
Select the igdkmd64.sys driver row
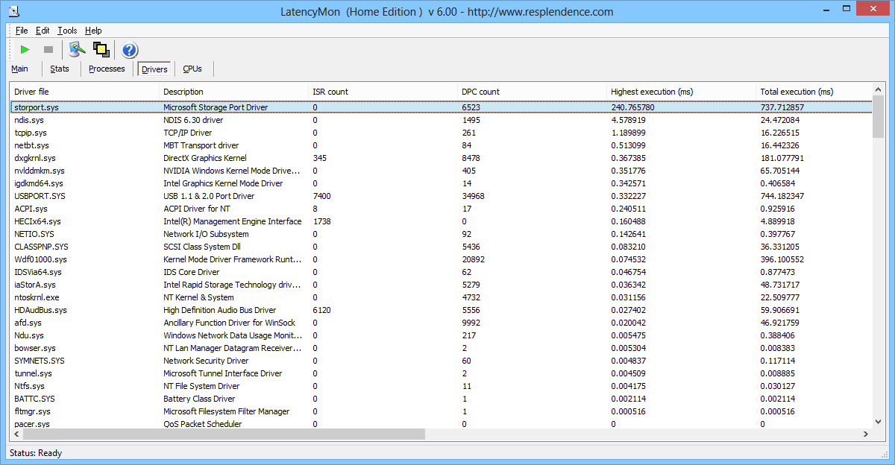point(442,183)
